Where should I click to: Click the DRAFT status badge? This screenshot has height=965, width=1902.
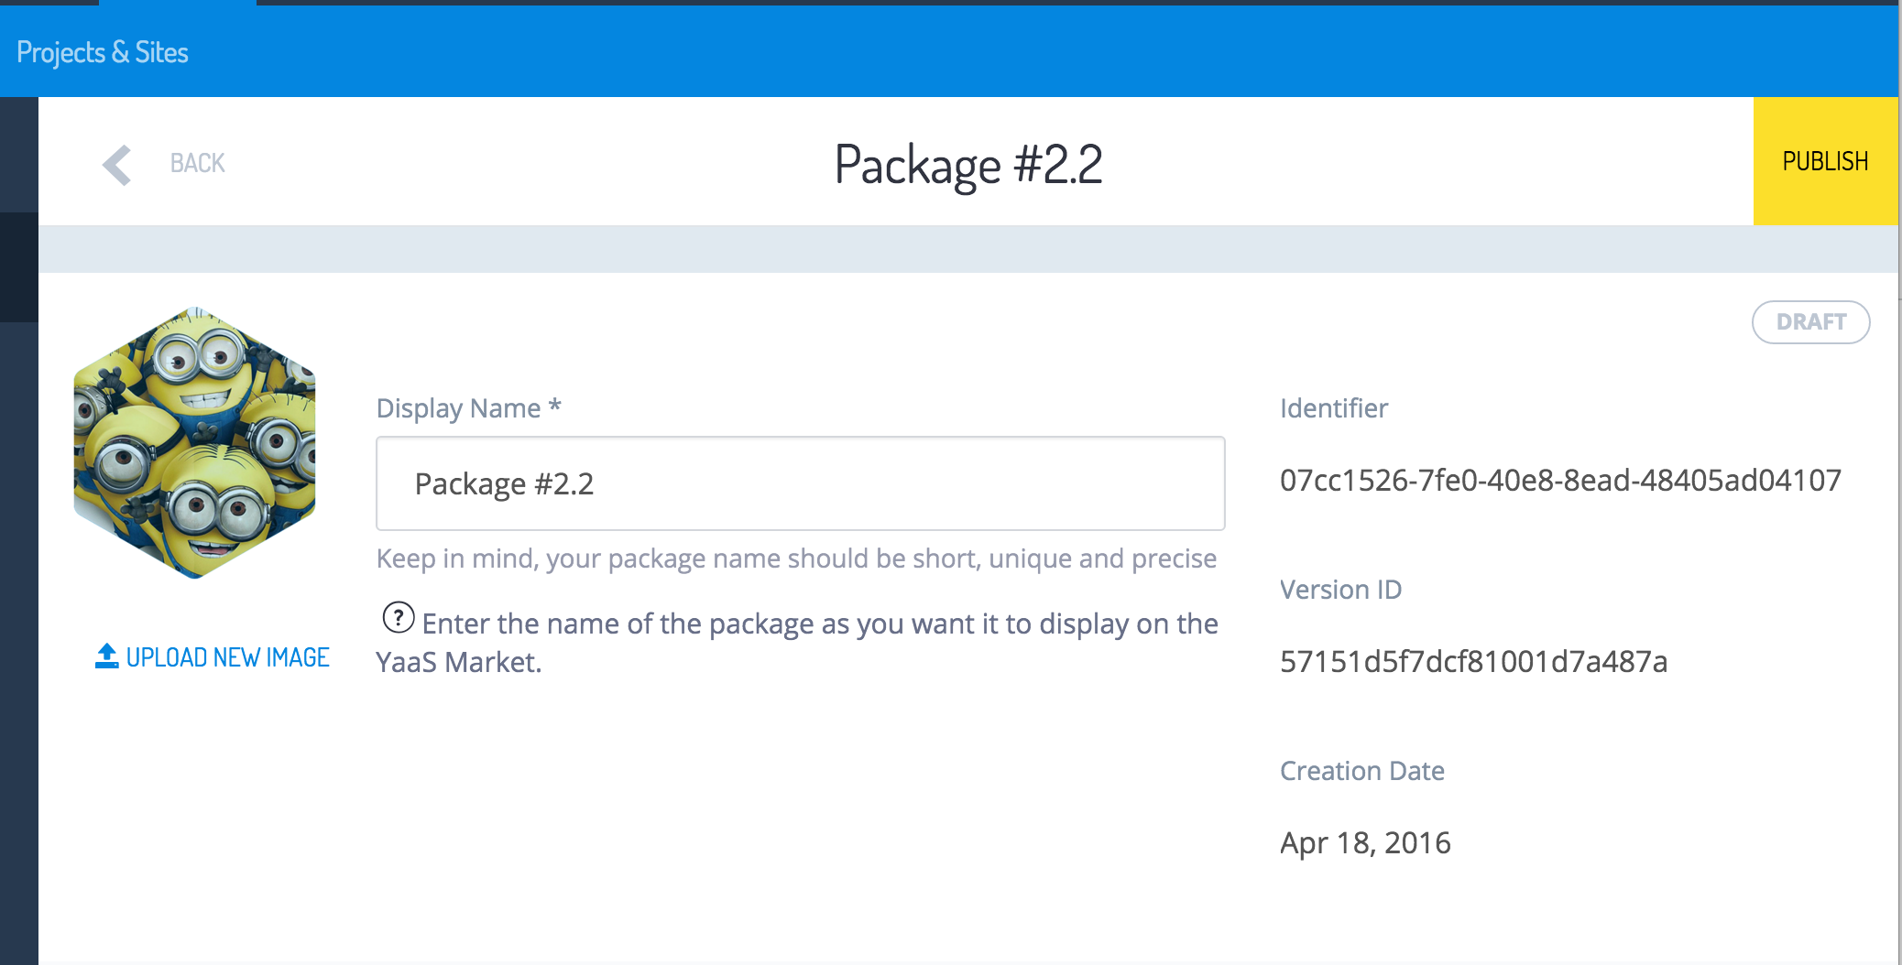1810,321
